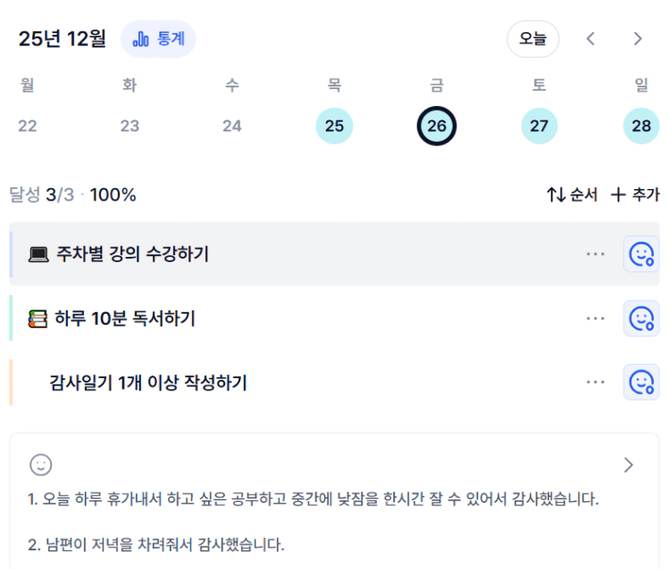Image resolution: width=669 pixels, height=569 pixels.
Task: Select date 22 on Monday
Action: pyautogui.click(x=28, y=126)
